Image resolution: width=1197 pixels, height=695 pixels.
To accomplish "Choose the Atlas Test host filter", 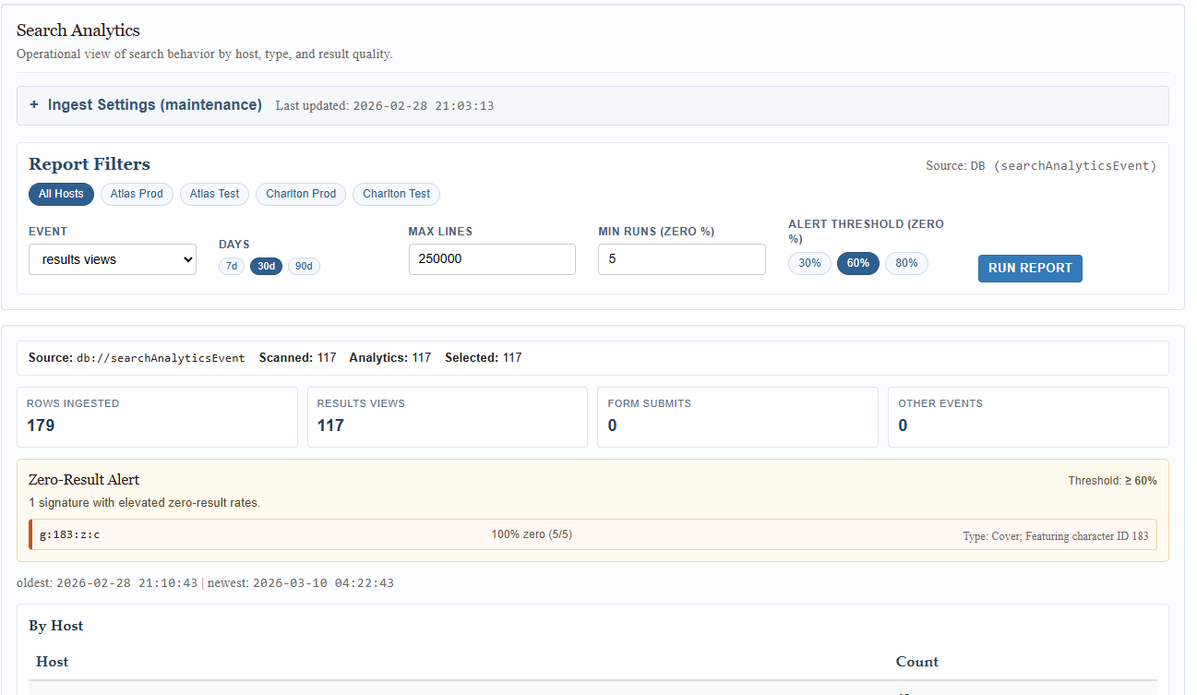I will pyautogui.click(x=214, y=194).
